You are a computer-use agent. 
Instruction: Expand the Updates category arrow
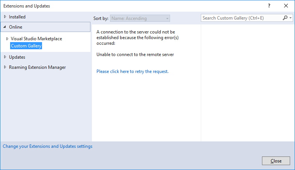coord(5,57)
